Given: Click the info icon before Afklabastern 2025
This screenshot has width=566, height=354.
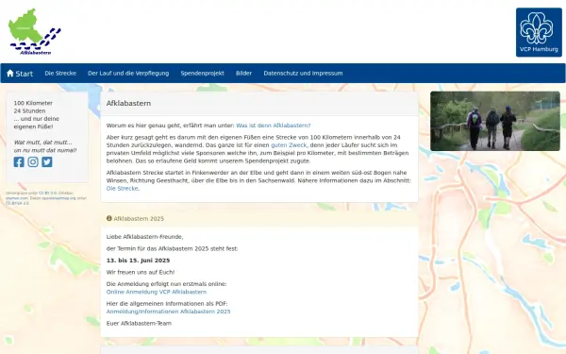Looking at the screenshot, I should [109, 218].
